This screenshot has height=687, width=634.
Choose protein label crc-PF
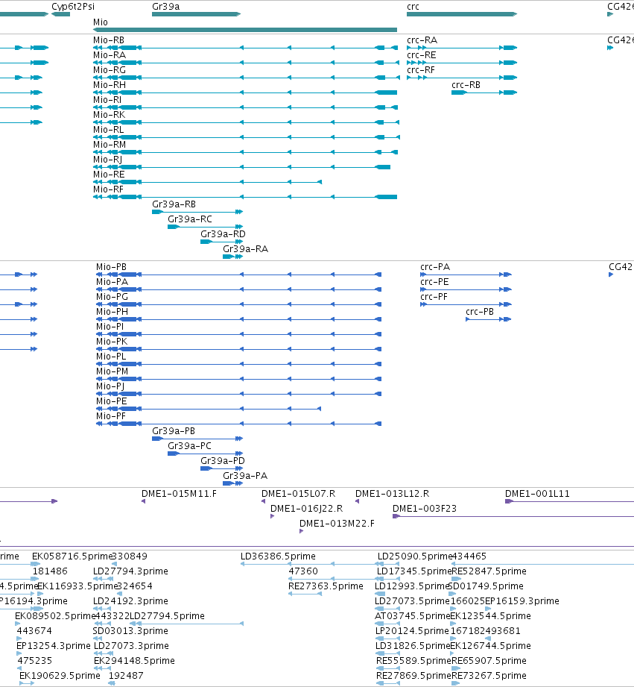[434, 297]
